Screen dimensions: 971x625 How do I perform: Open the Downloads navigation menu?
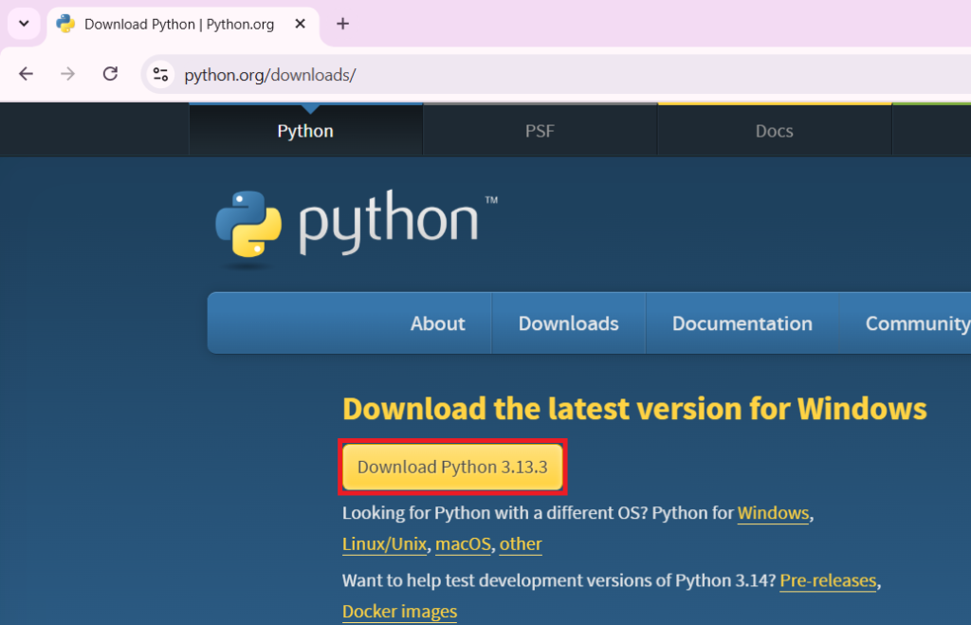[568, 323]
